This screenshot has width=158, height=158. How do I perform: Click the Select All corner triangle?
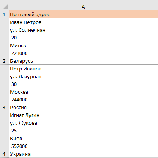coord(5,7)
